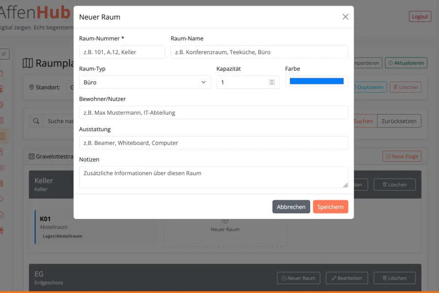Save the room with Speichern

(330, 207)
